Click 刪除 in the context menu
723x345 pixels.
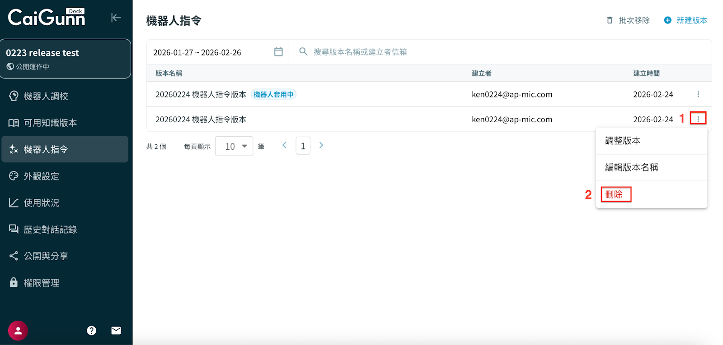[614, 194]
